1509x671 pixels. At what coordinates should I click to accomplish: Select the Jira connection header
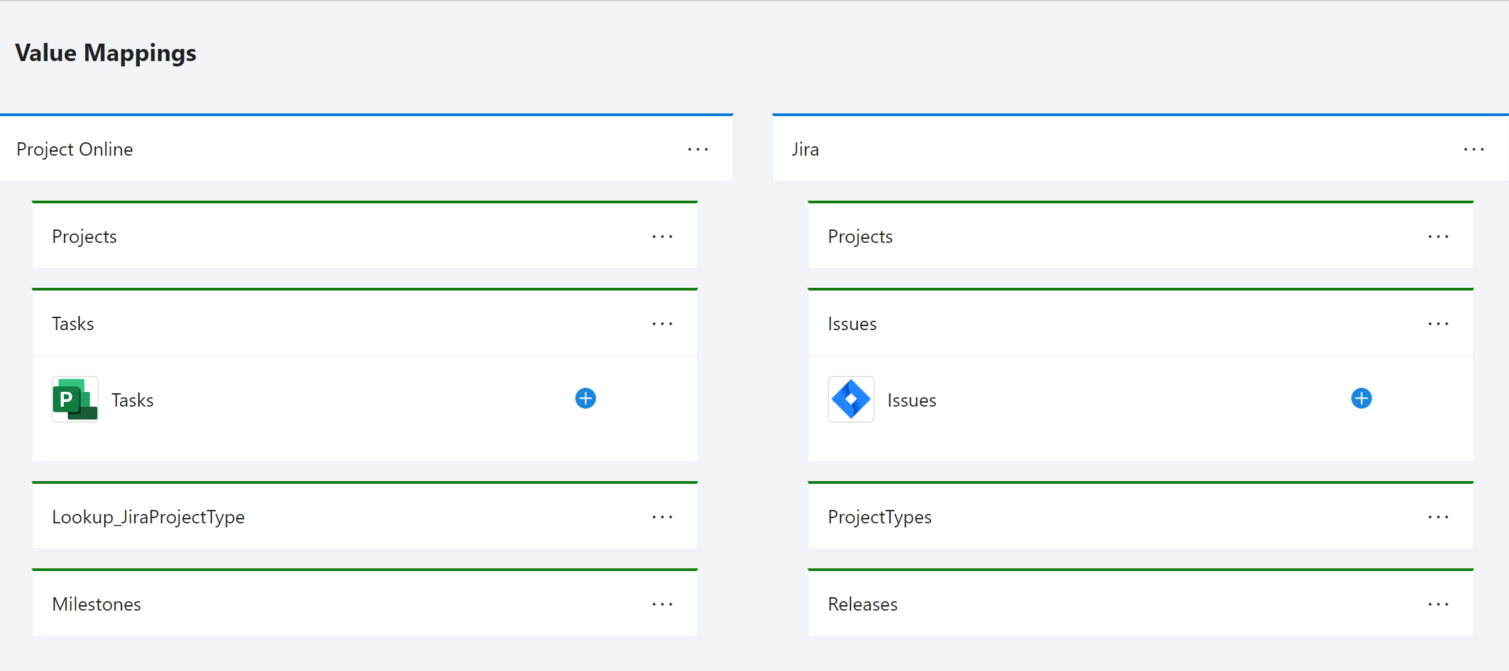coord(804,149)
